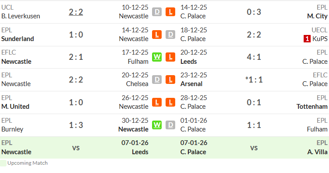This screenshot has height=173, width=329.
Task: Click the grey D badge for 01-01-26 Fulham match
Action: coord(170,125)
